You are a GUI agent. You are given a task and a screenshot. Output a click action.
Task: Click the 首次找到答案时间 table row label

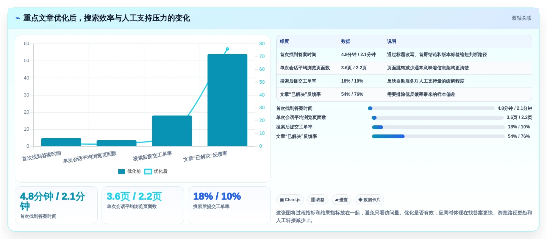[x=298, y=55]
